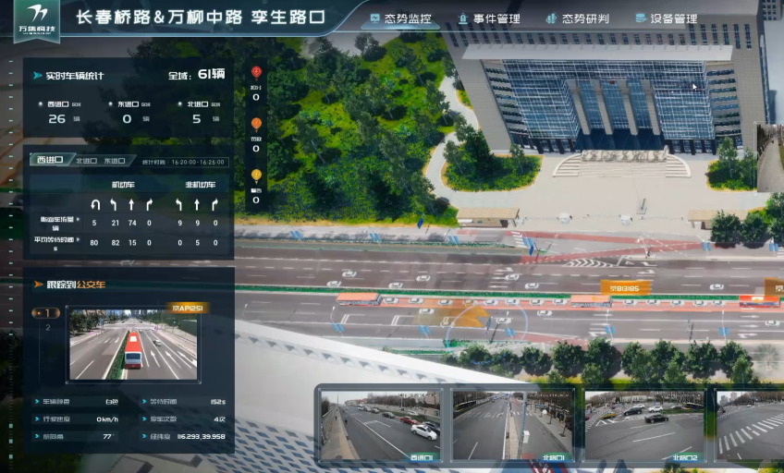
Task: Select the 西进口 tab in flow table
Action: click(x=50, y=160)
